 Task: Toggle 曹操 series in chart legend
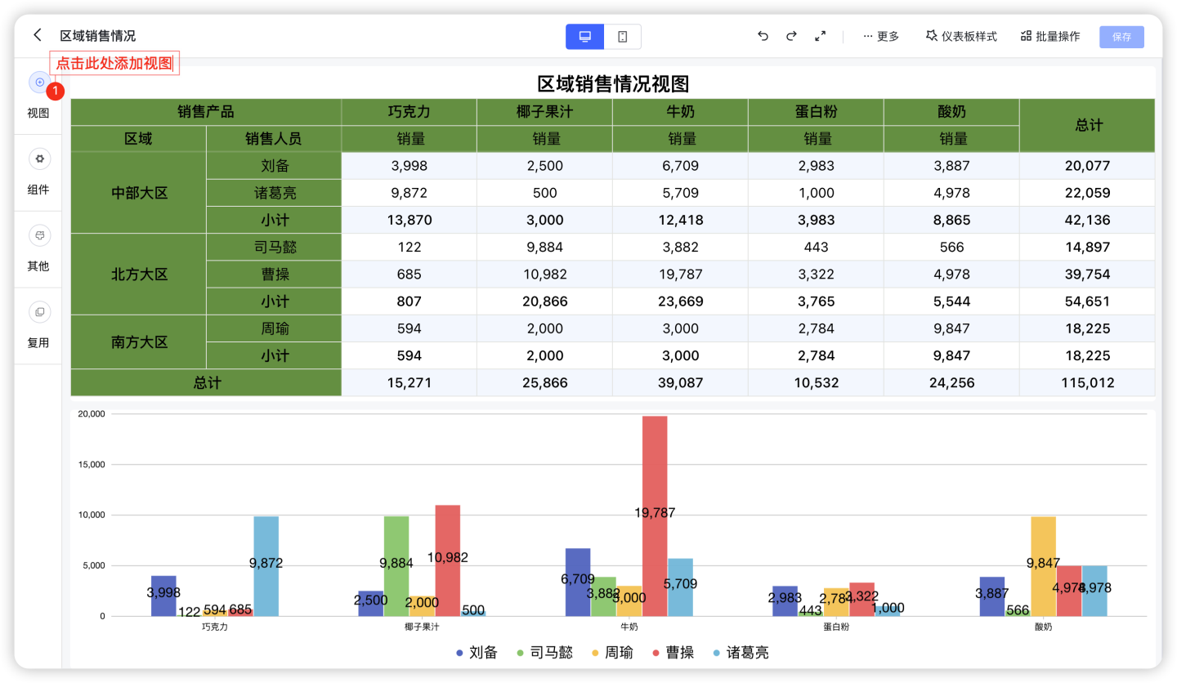tap(673, 653)
